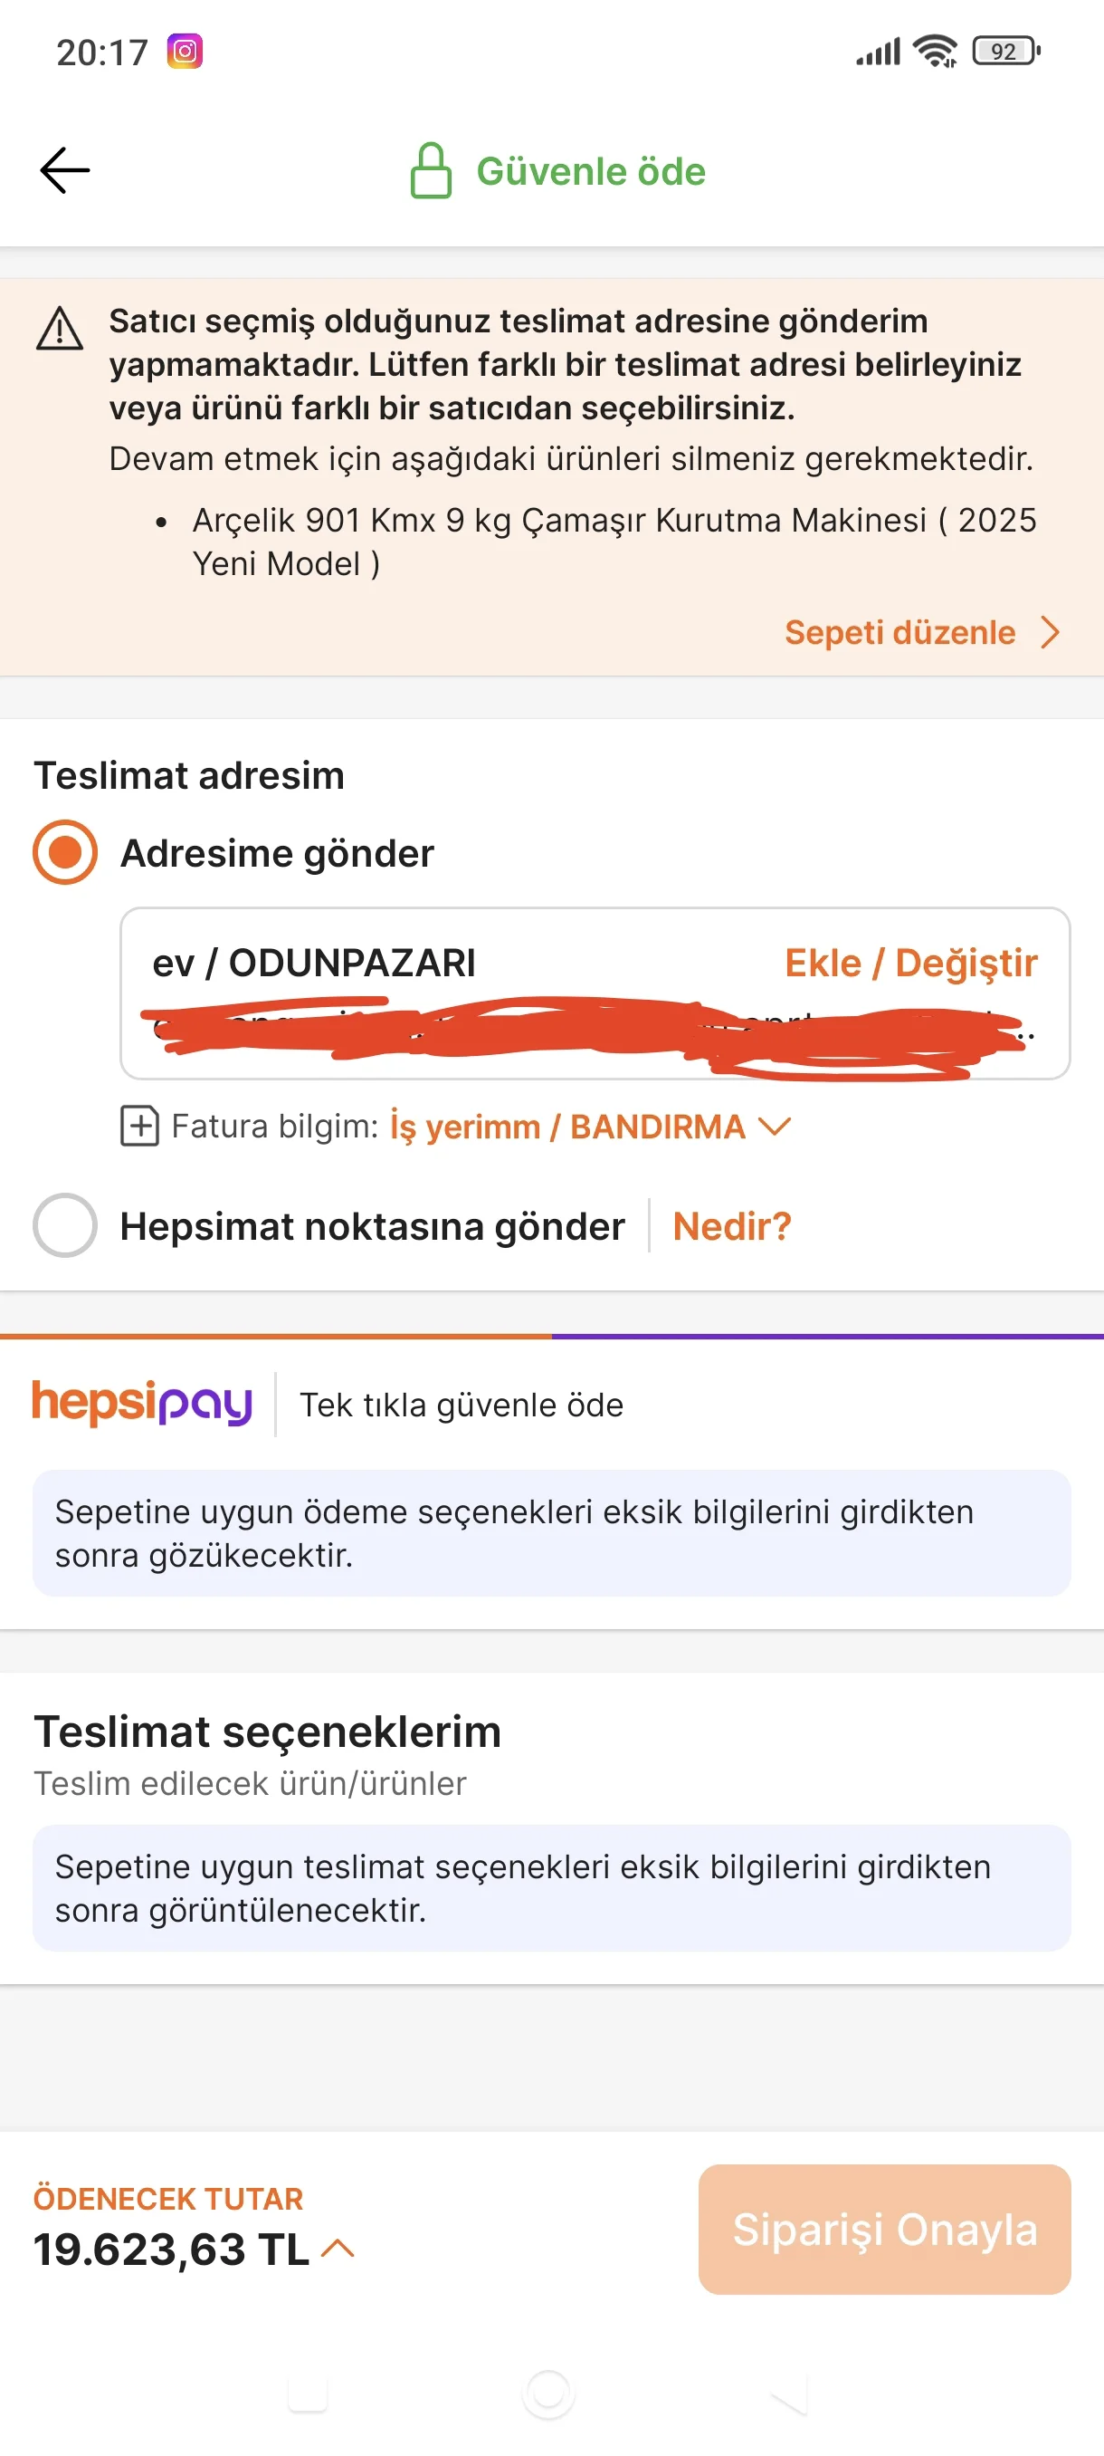
Task: Tap Ekle / Değiştir address link
Action: 910,963
